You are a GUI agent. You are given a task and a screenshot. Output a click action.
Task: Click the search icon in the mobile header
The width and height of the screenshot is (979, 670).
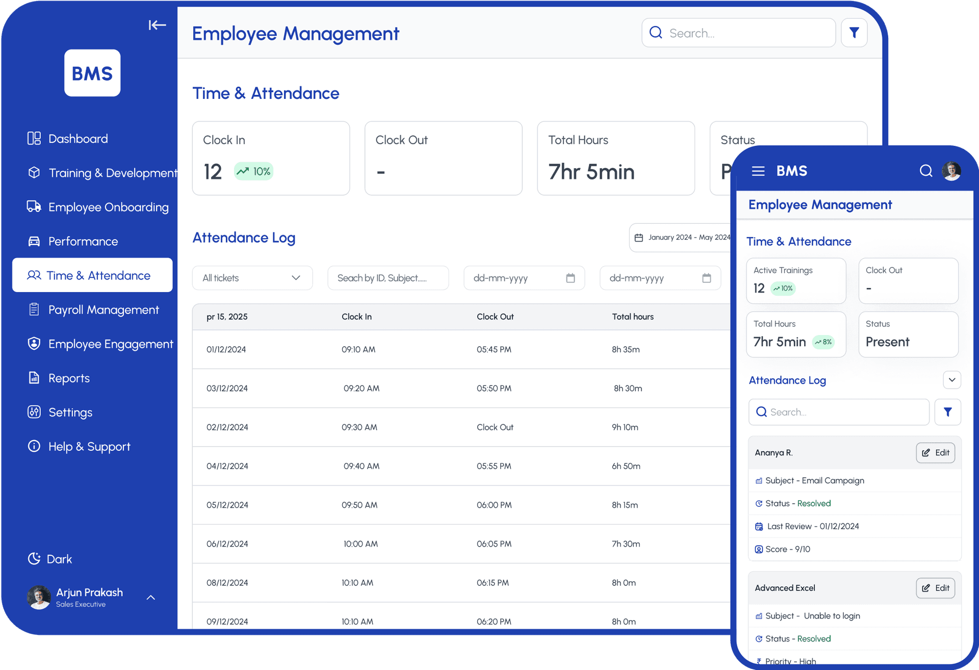tap(926, 171)
